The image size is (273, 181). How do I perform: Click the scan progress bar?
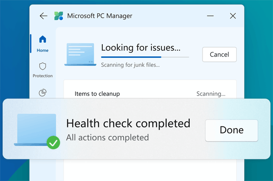[x=145, y=57]
